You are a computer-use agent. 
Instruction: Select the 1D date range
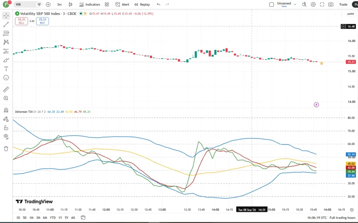[x=18, y=217]
